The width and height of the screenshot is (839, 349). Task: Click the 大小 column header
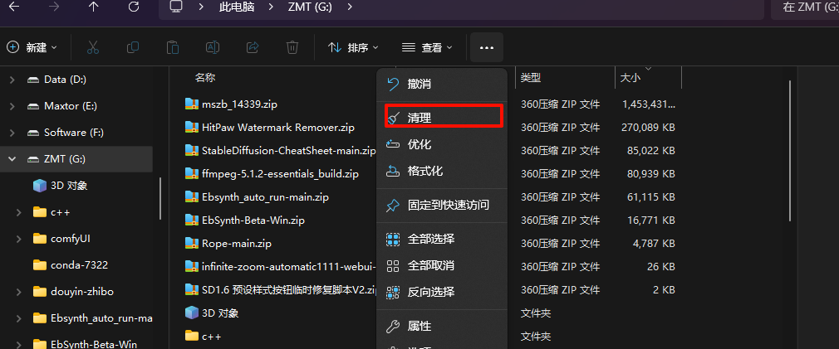pos(630,78)
